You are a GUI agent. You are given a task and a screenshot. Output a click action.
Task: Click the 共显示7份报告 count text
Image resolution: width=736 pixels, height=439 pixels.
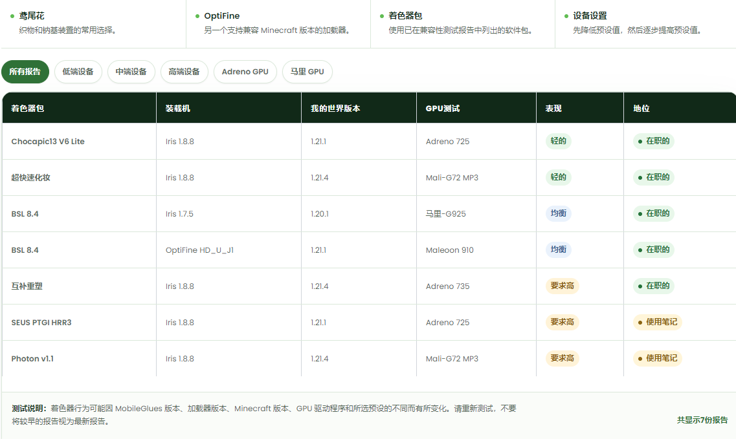(702, 420)
